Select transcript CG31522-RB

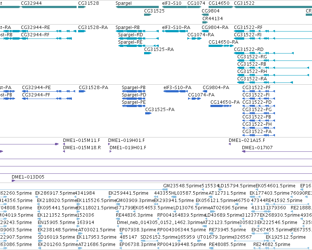(252, 64)
